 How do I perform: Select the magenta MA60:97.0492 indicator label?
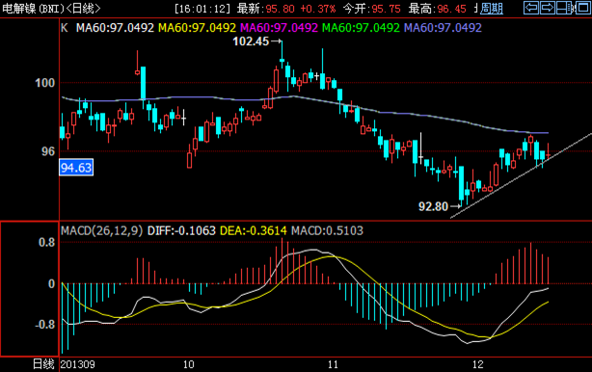pos(279,28)
